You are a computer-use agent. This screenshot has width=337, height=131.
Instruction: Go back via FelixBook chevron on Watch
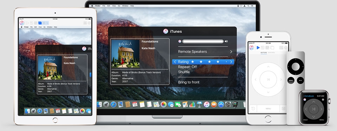click(304, 96)
